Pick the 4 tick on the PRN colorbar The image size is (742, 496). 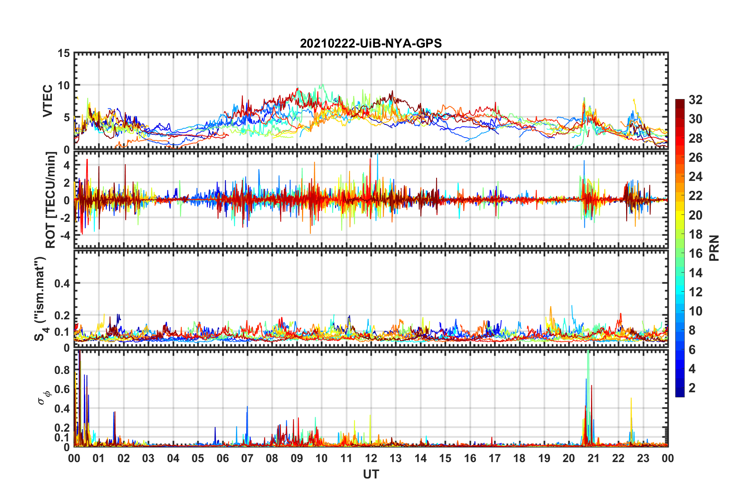(x=692, y=369)
